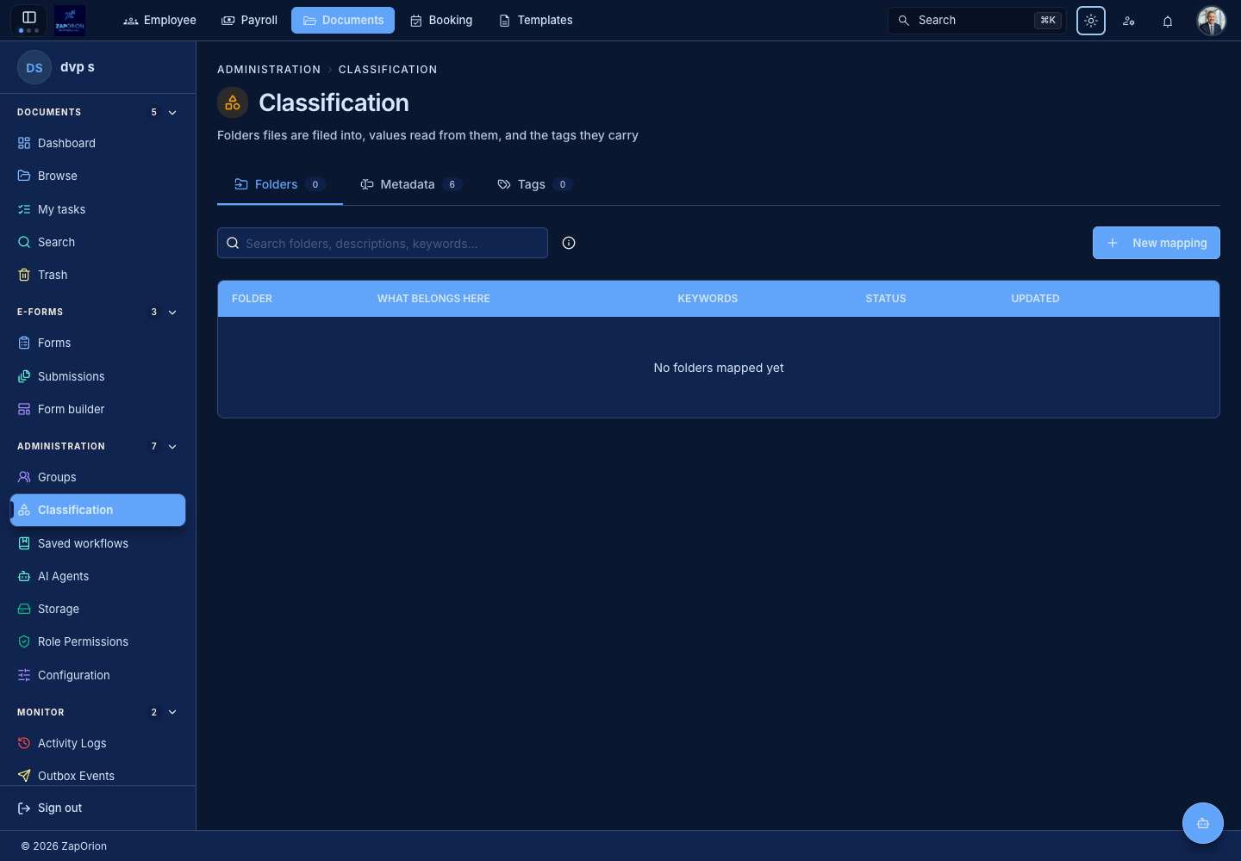
Task: Collapse the E-Forms sidebar section
Action: point(172,313)
